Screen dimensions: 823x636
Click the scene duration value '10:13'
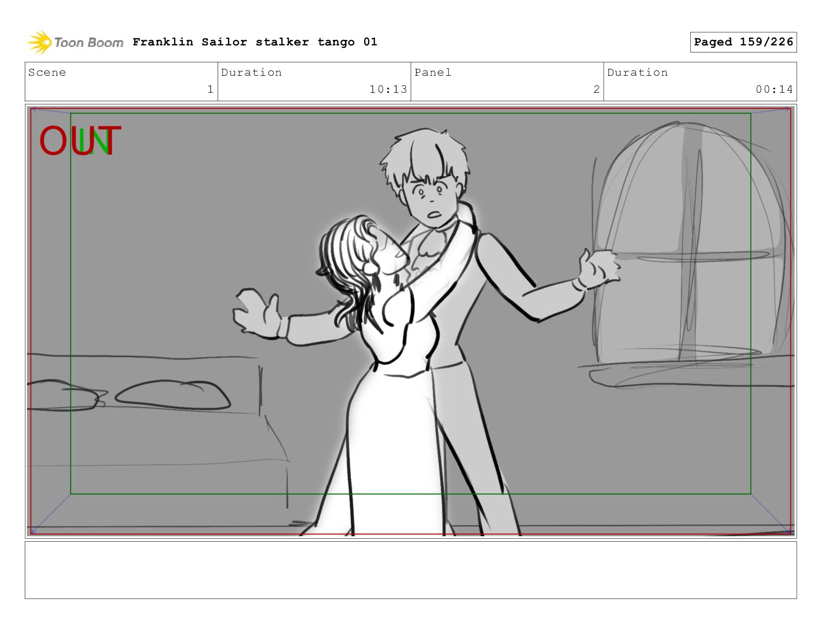click(388, 89)
